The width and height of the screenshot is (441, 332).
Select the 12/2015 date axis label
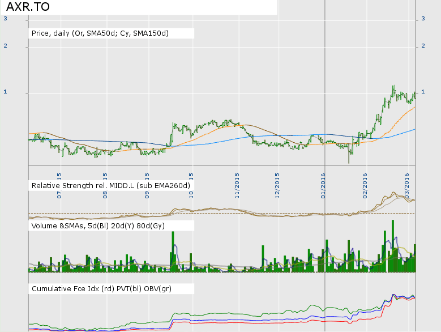pos(278,183)
